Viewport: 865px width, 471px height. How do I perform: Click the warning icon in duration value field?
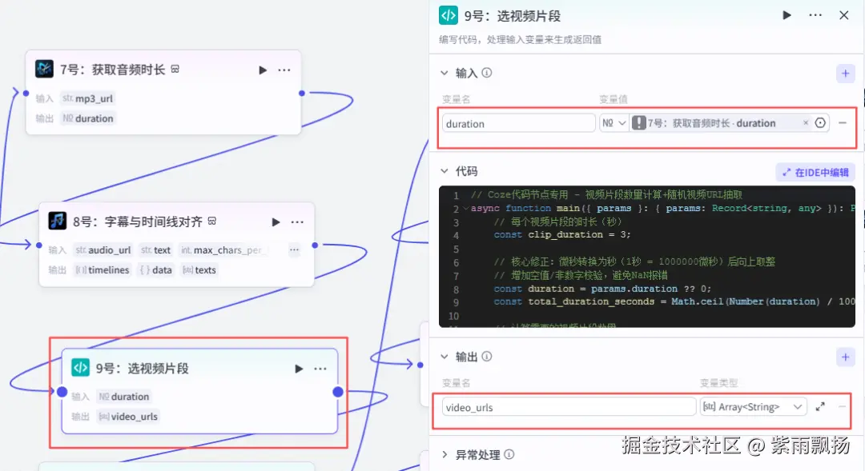[639, 123]
